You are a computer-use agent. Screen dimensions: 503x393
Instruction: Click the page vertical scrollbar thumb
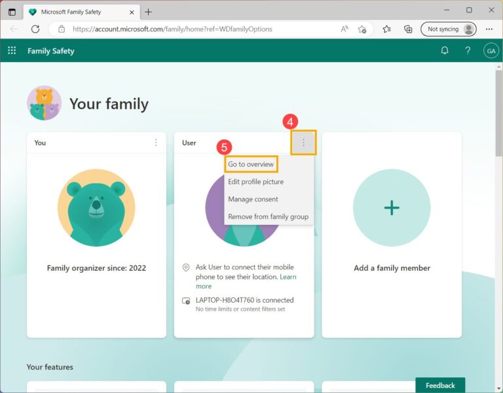pyautogui.click(x=499, y=114)
